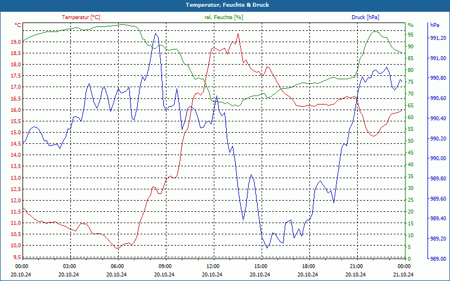This screenshot has height=281, width=450.
Task: Click the 989,80 pressure axis value
Action: (x=438, y=179)
